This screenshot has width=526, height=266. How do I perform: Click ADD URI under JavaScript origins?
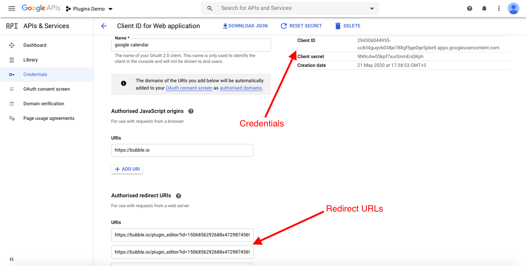(127, 169)
